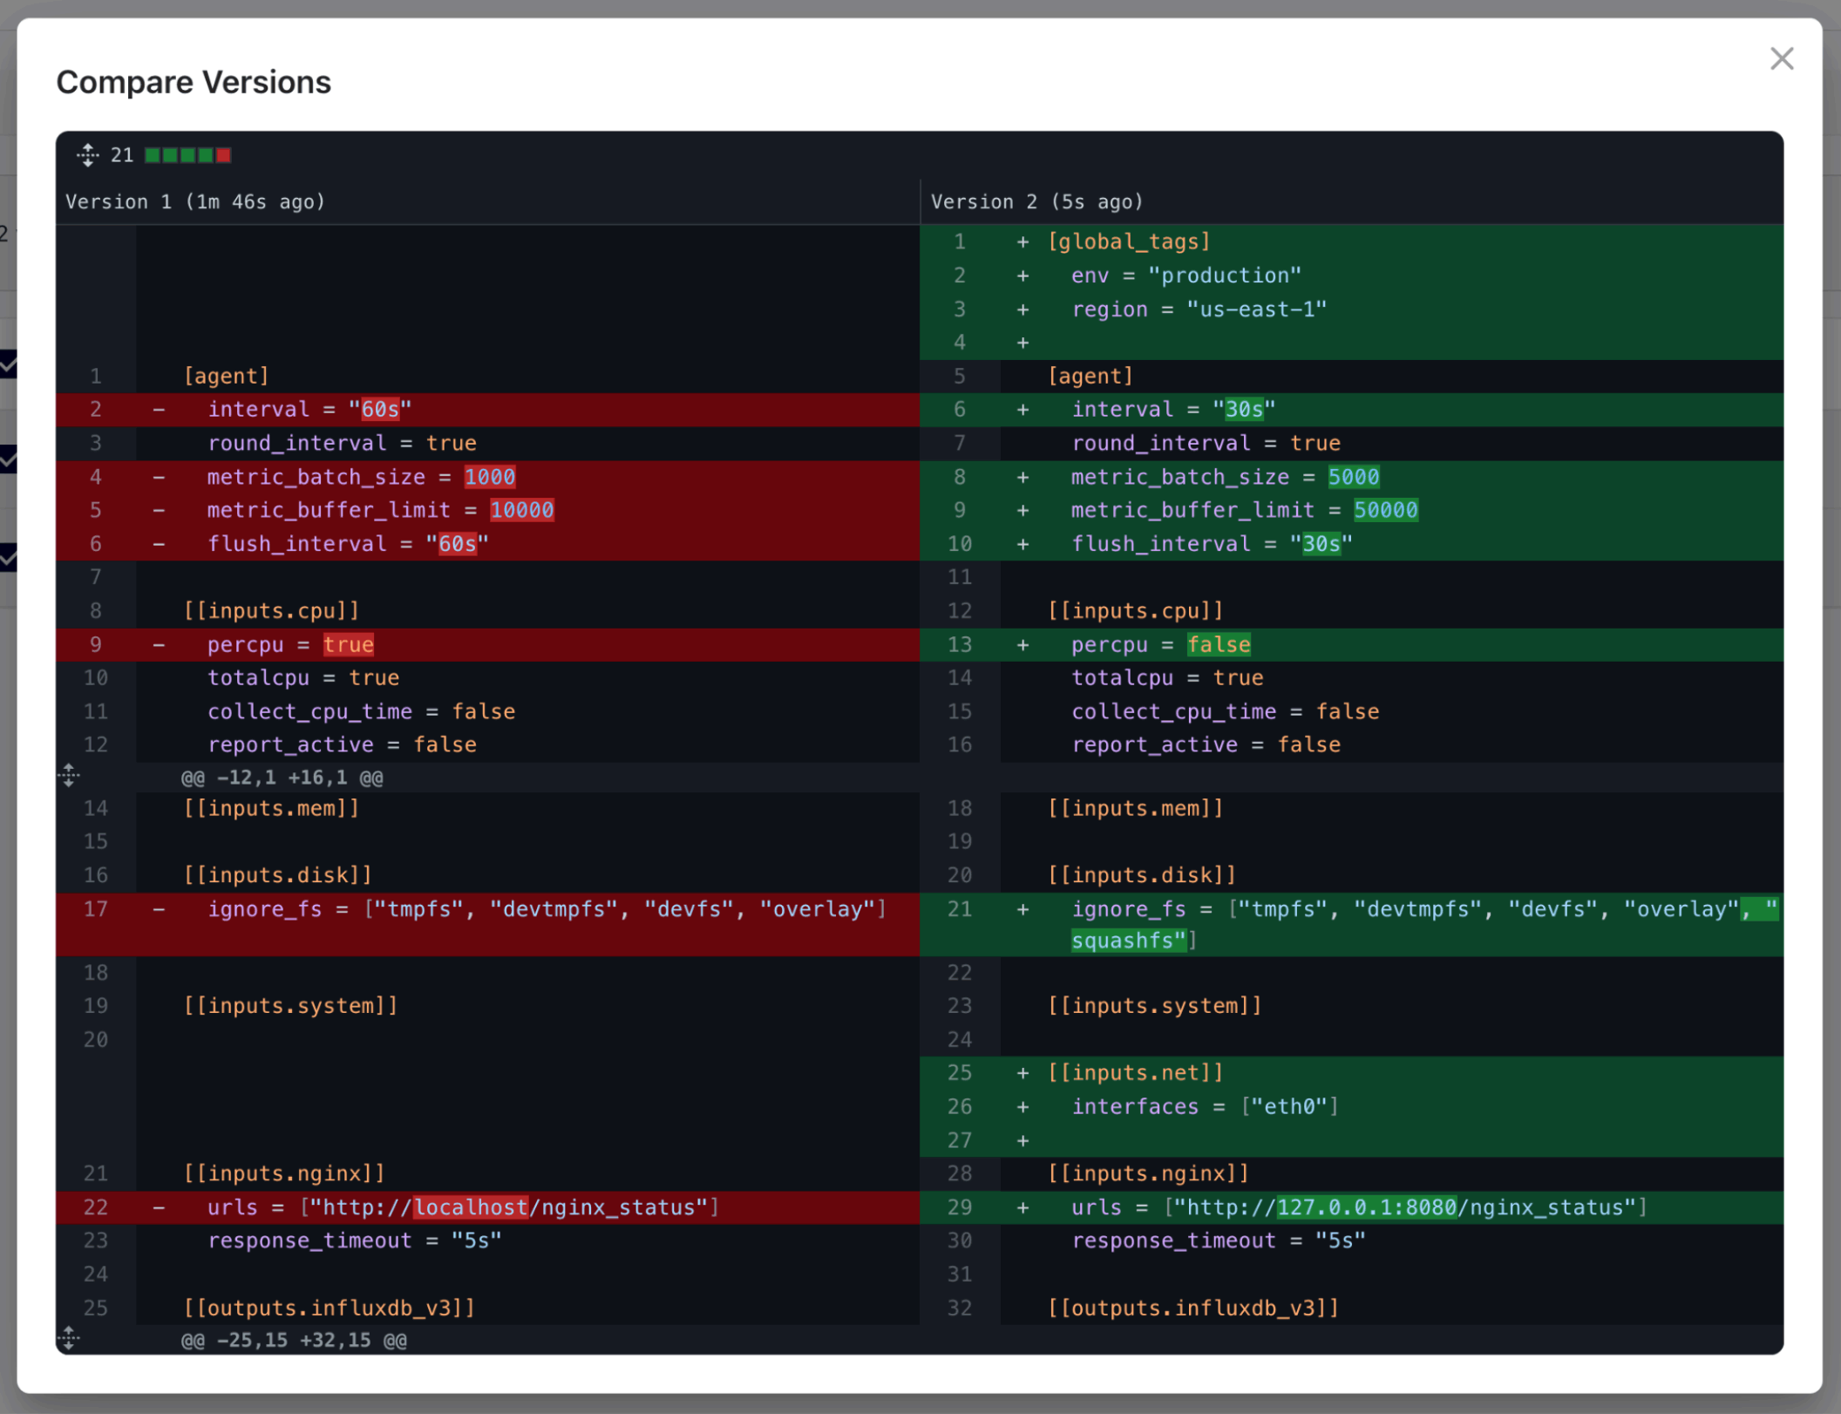Screen dimensions: 1841x1414
Task: Click the Compare Versions title
Action: [194, 82]
